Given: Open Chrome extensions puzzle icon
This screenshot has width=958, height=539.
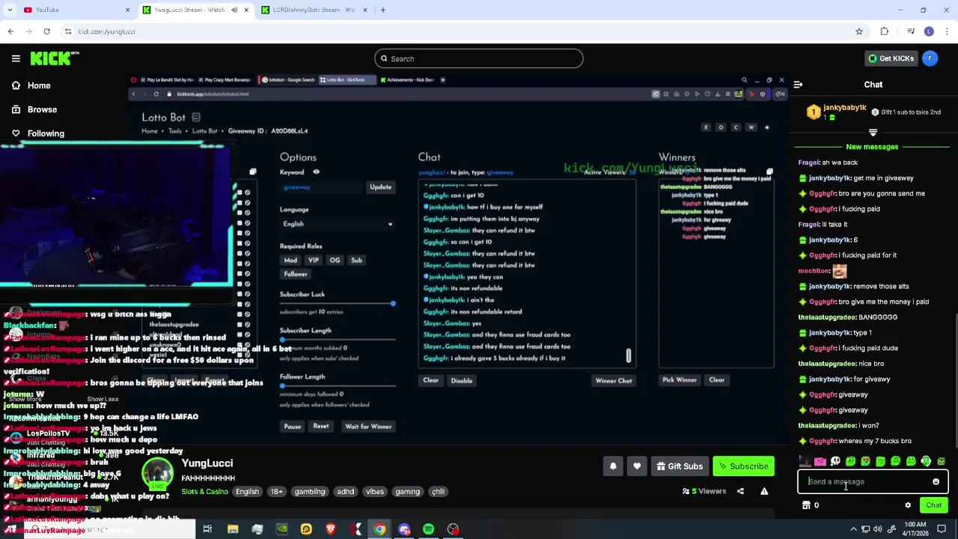Looking at the screenshot, I should (x=885, y=31).
